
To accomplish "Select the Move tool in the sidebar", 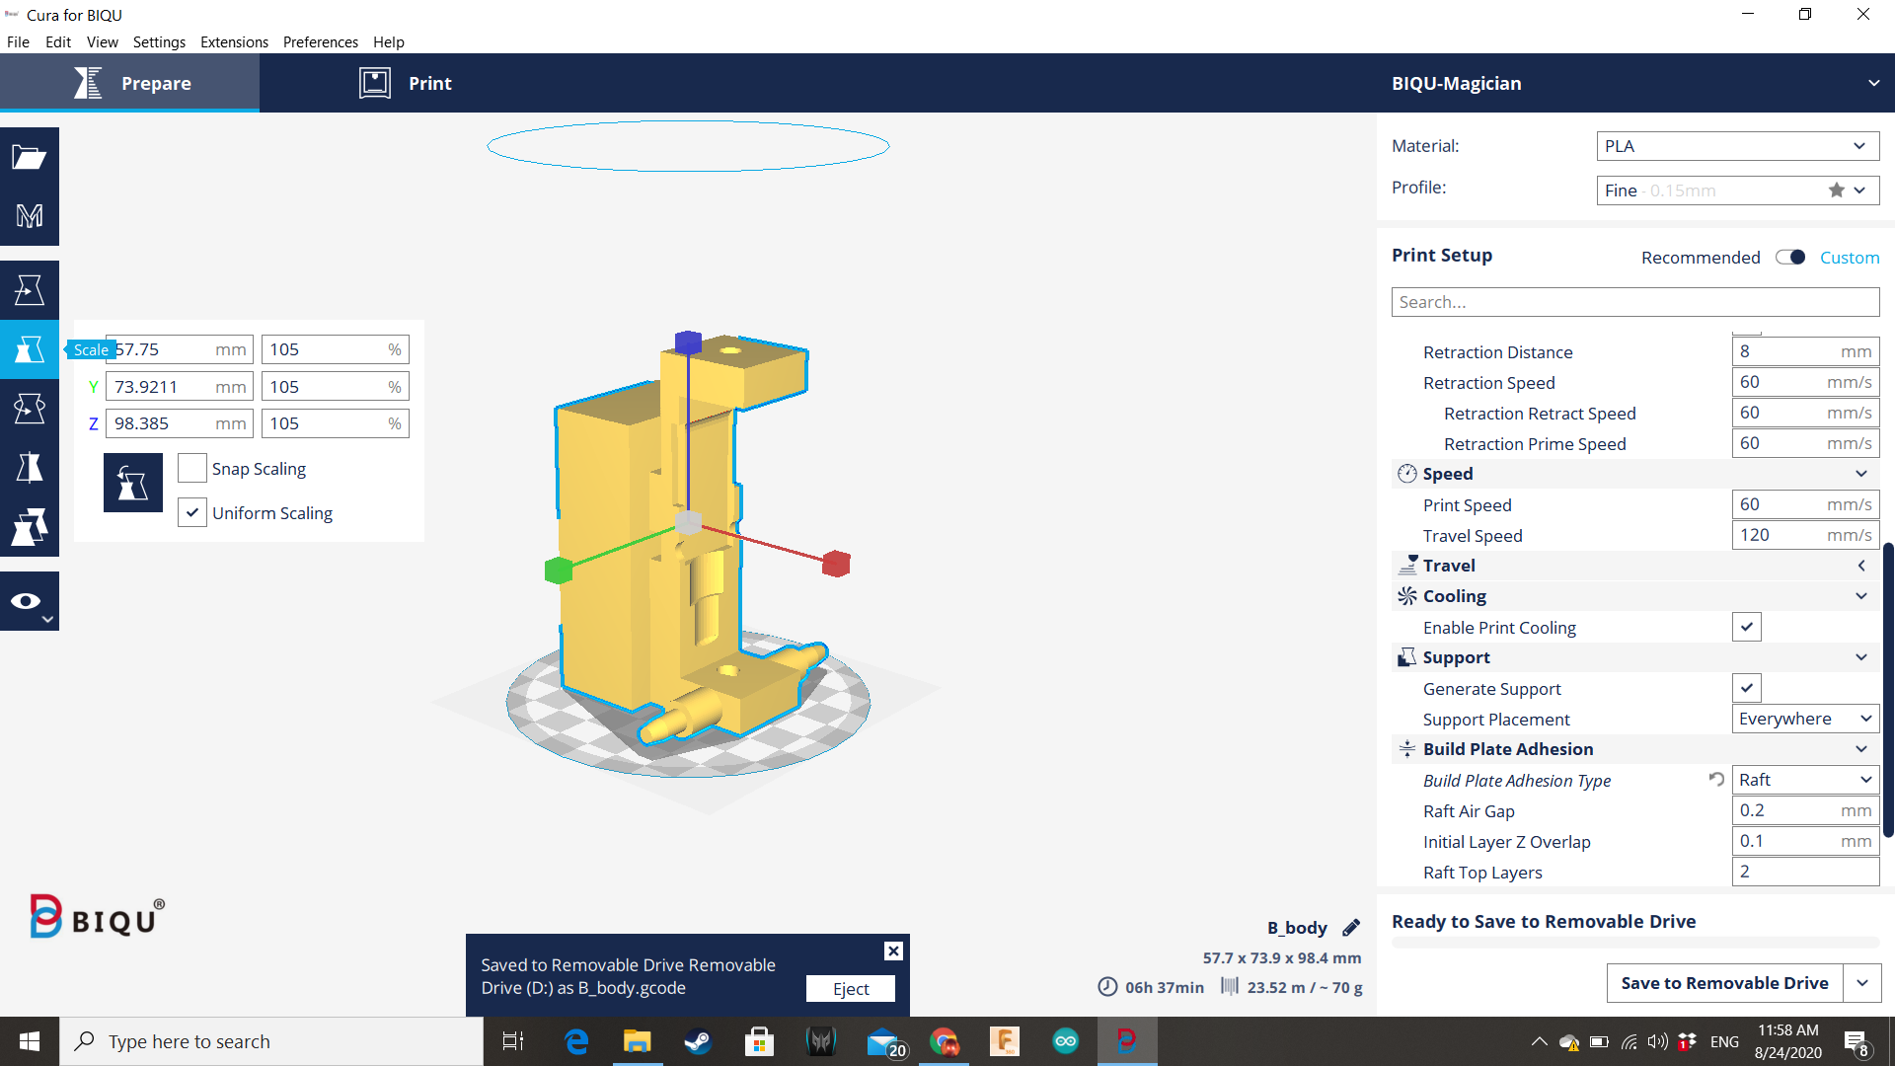I will [30, 290].
